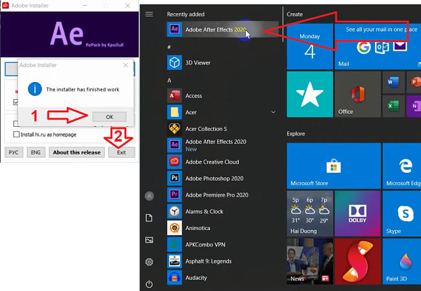Click Exit in Adobe Installer
The width and height of the screenshot is (421, 291).
point(122,152)
